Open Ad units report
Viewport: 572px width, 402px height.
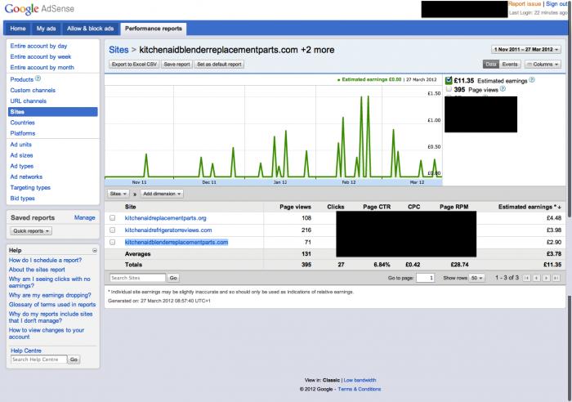tap(20, 145)
